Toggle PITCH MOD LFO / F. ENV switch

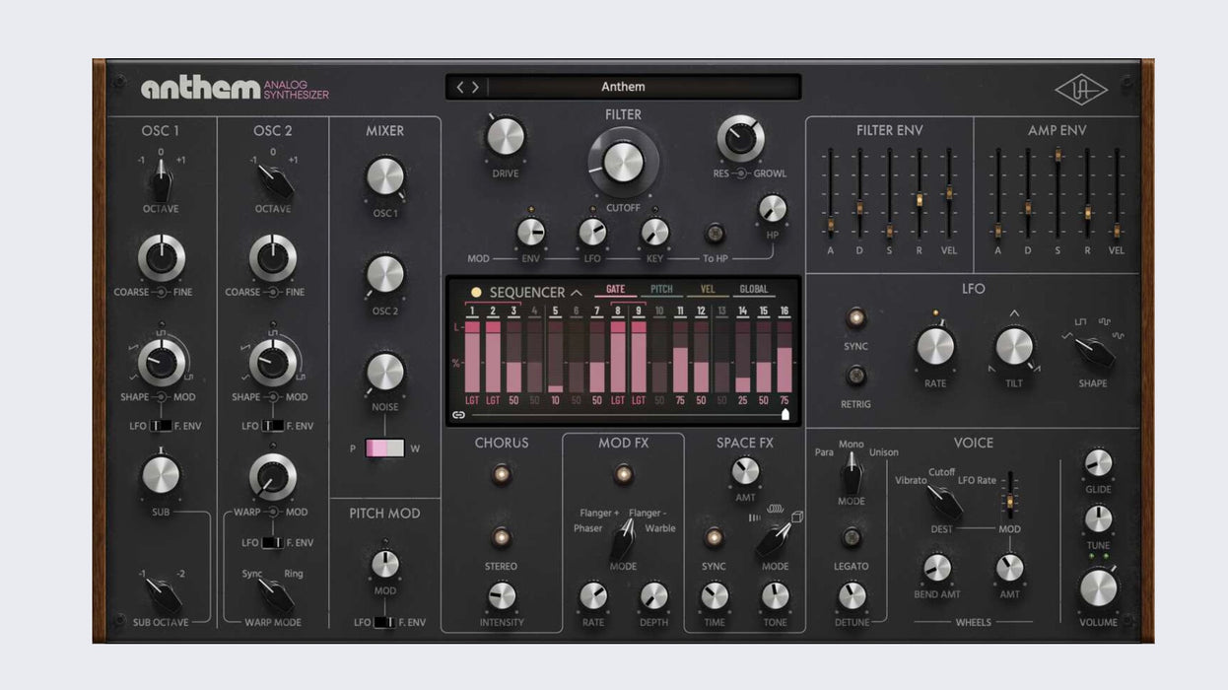click(x=385, y=623)
